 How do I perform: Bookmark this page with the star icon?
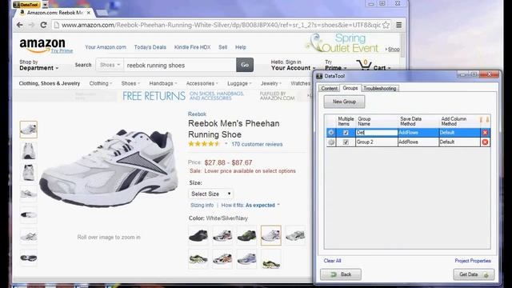tap(386, 25)
